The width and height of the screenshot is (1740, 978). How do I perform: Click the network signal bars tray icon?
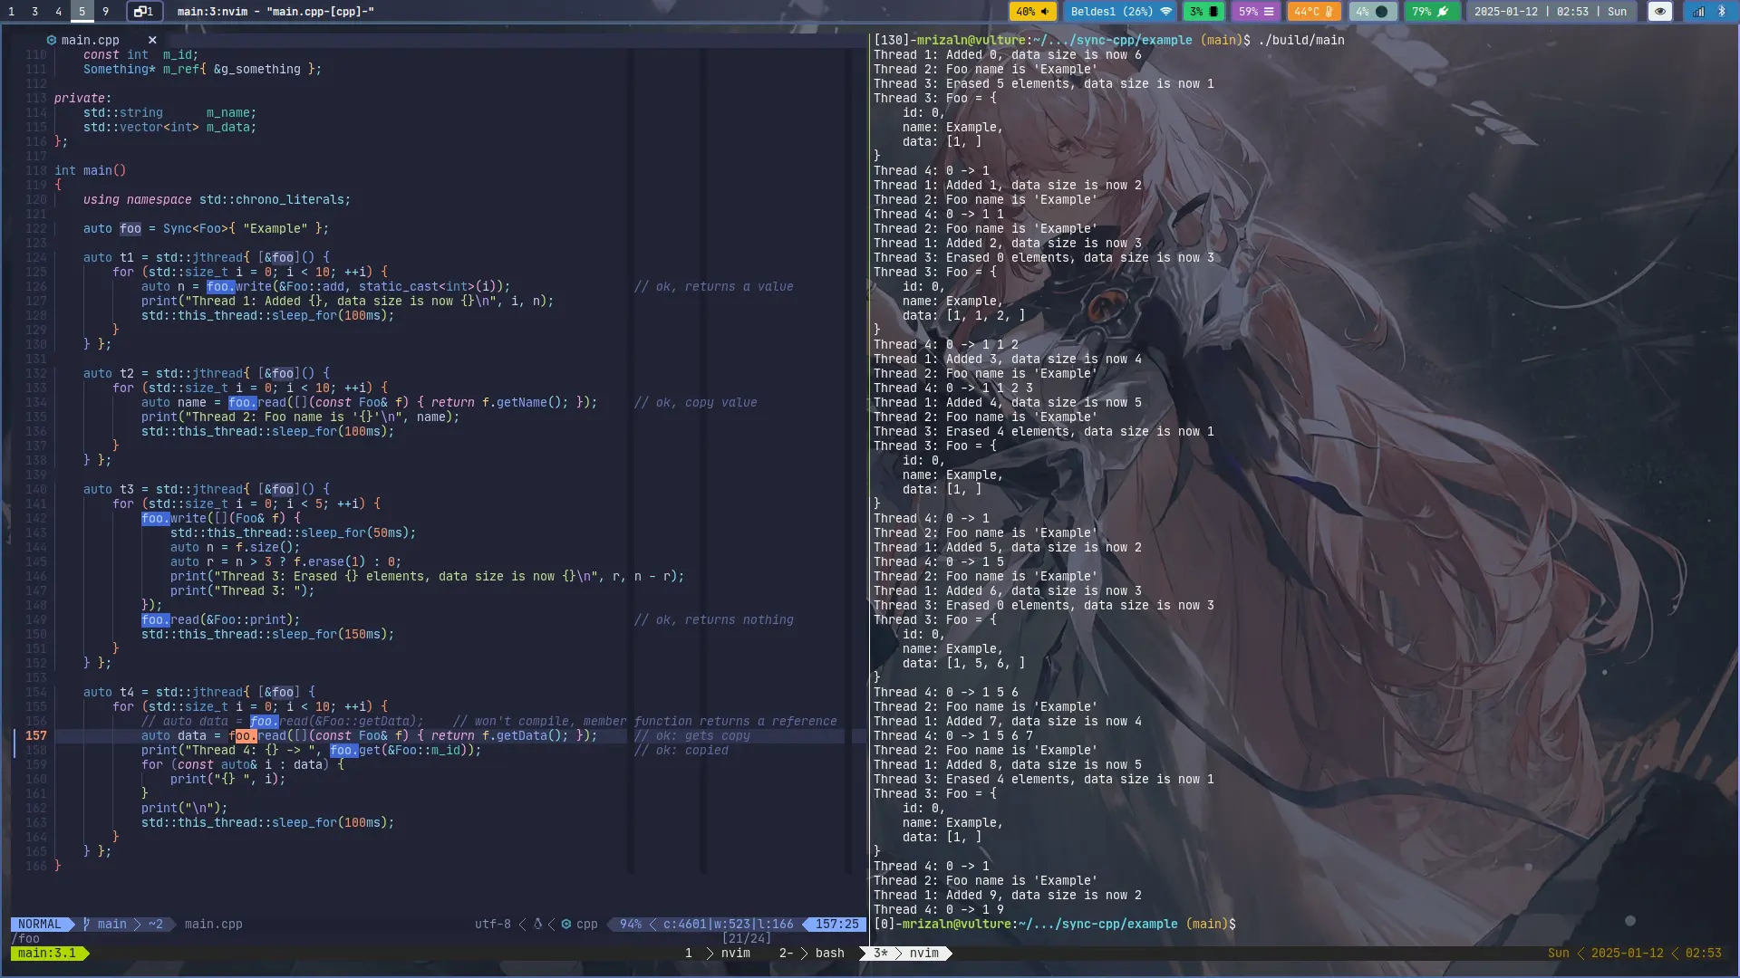click(1698, 12)
